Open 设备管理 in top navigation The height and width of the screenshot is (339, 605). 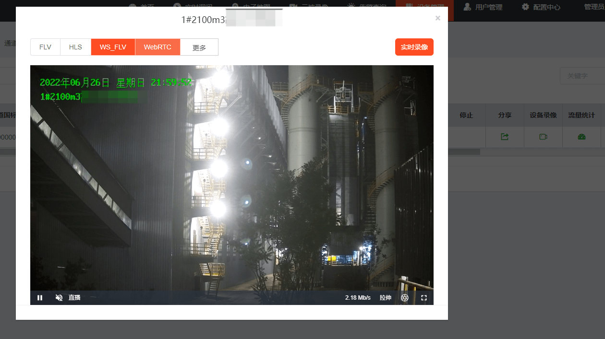(424, 7)
